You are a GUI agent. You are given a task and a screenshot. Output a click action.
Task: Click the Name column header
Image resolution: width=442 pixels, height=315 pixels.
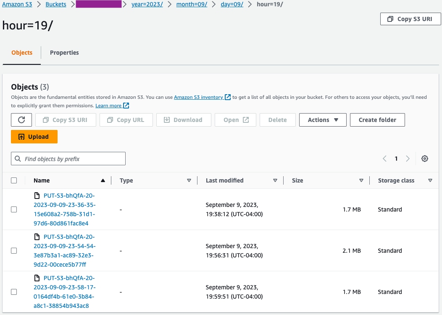42,181
